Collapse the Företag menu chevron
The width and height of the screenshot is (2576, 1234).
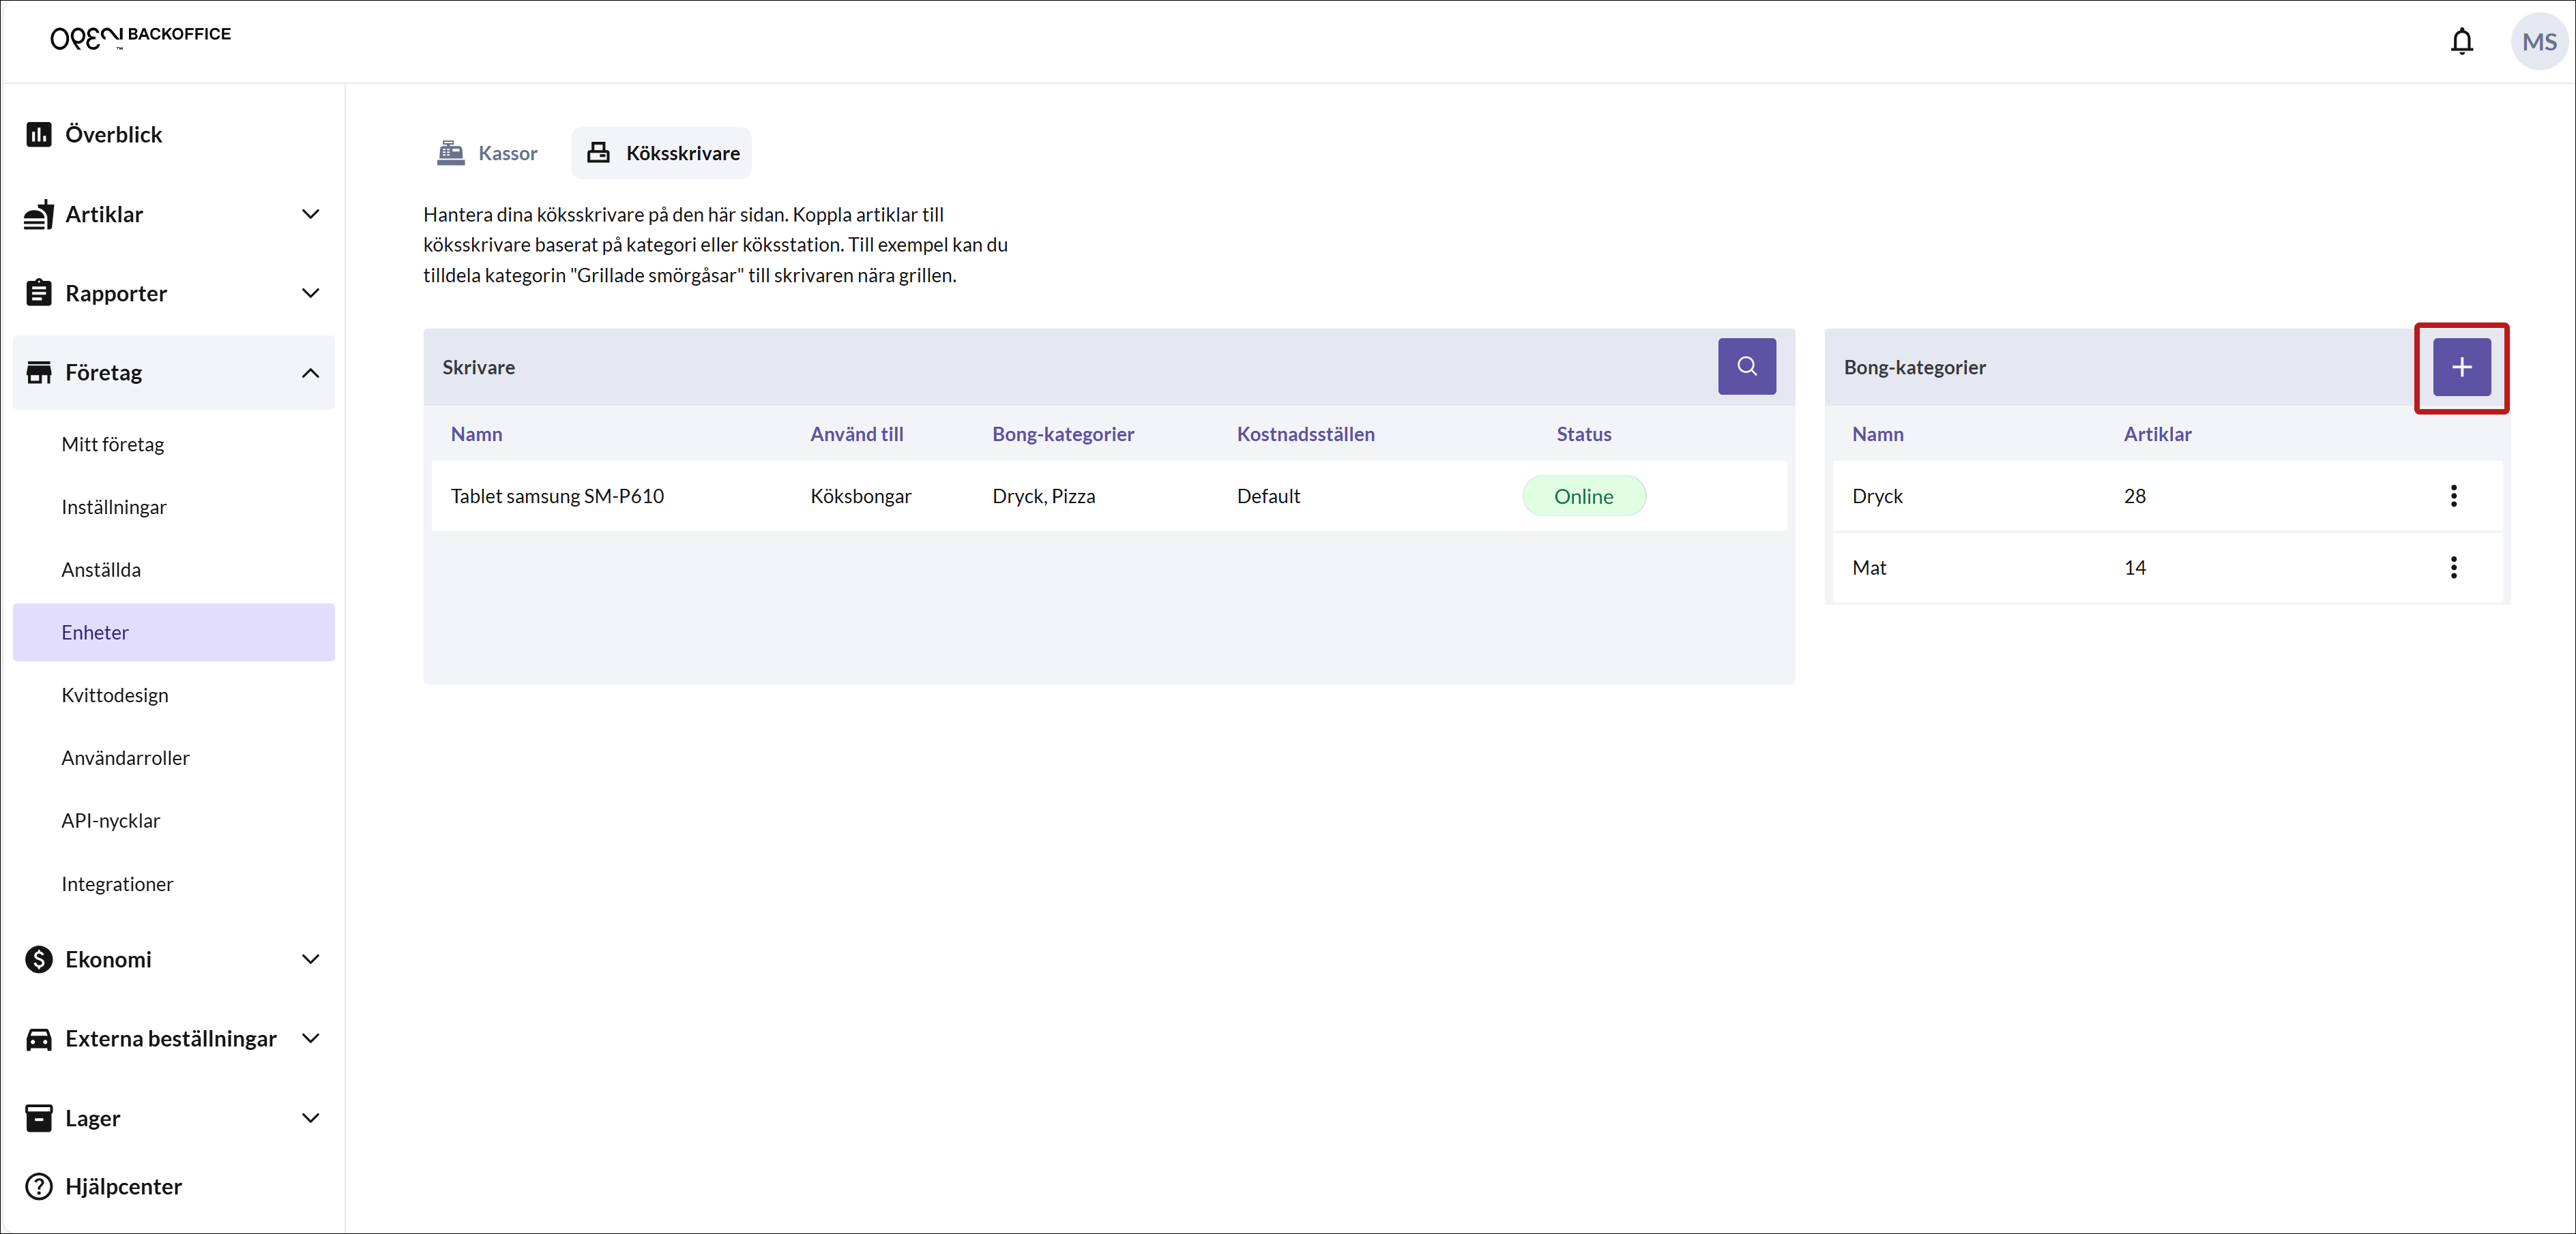pyautogui.click(x=311, y=373)
